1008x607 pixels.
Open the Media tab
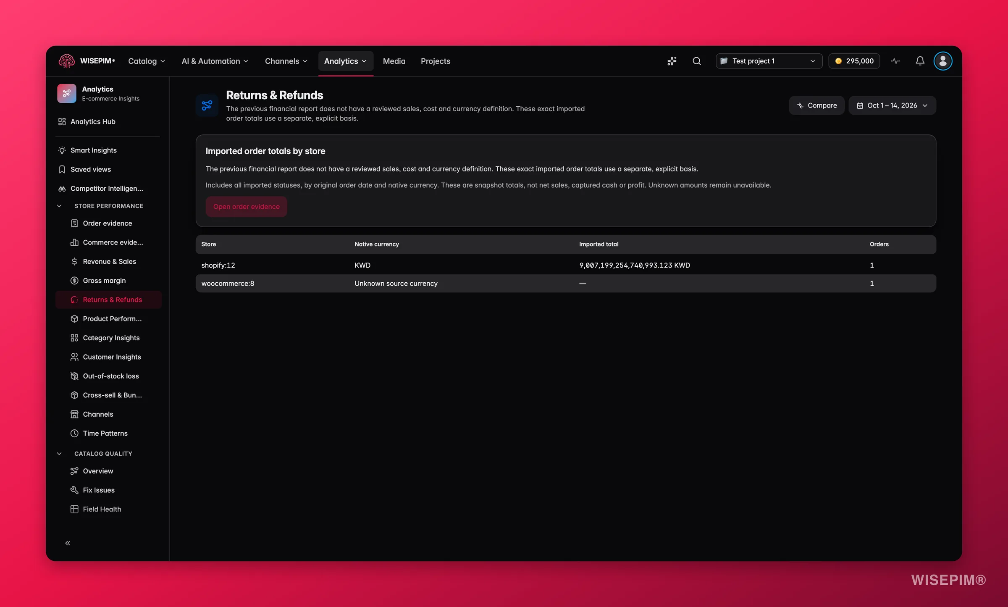click(x=394, y=61)
